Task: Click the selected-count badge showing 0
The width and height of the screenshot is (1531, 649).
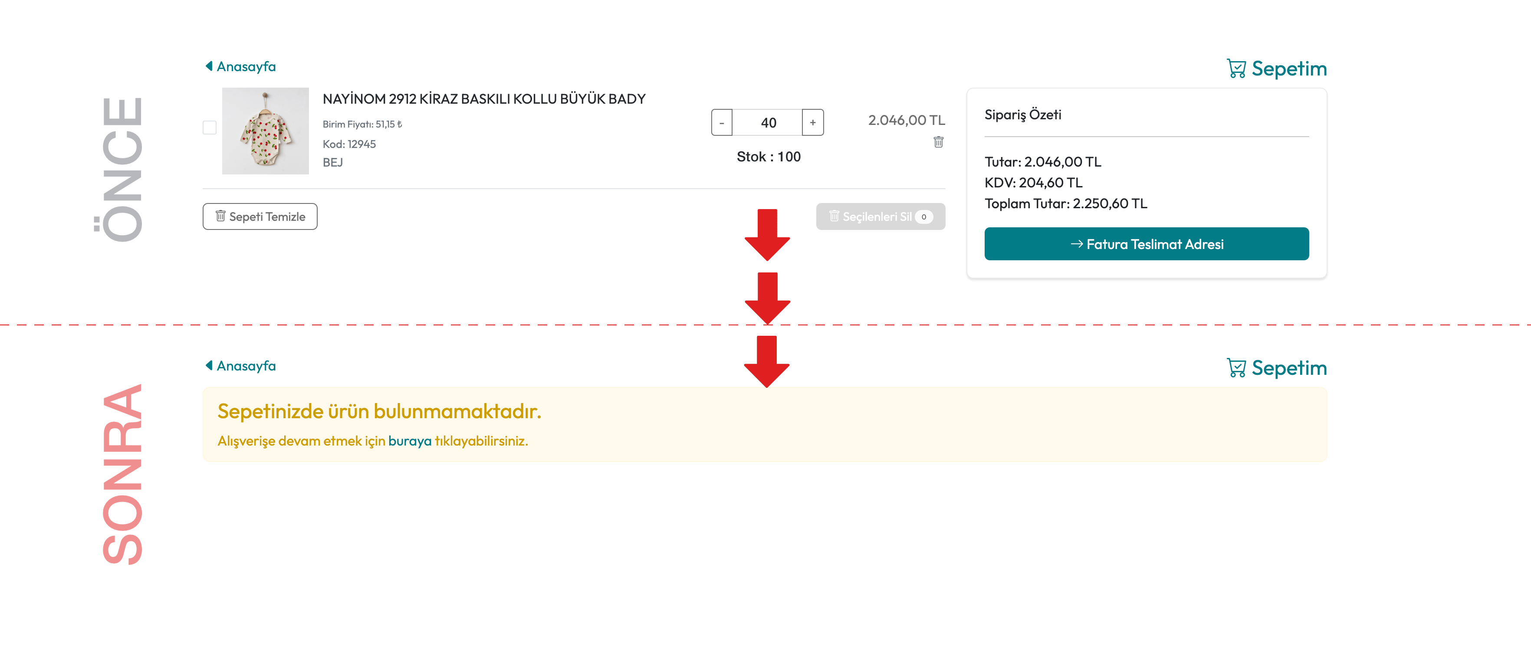Action: click(x=923, y=217)
